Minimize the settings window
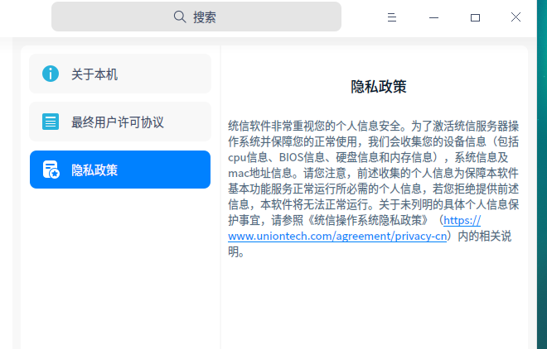Viewport: 547px width, 349px height. point(433,17)
